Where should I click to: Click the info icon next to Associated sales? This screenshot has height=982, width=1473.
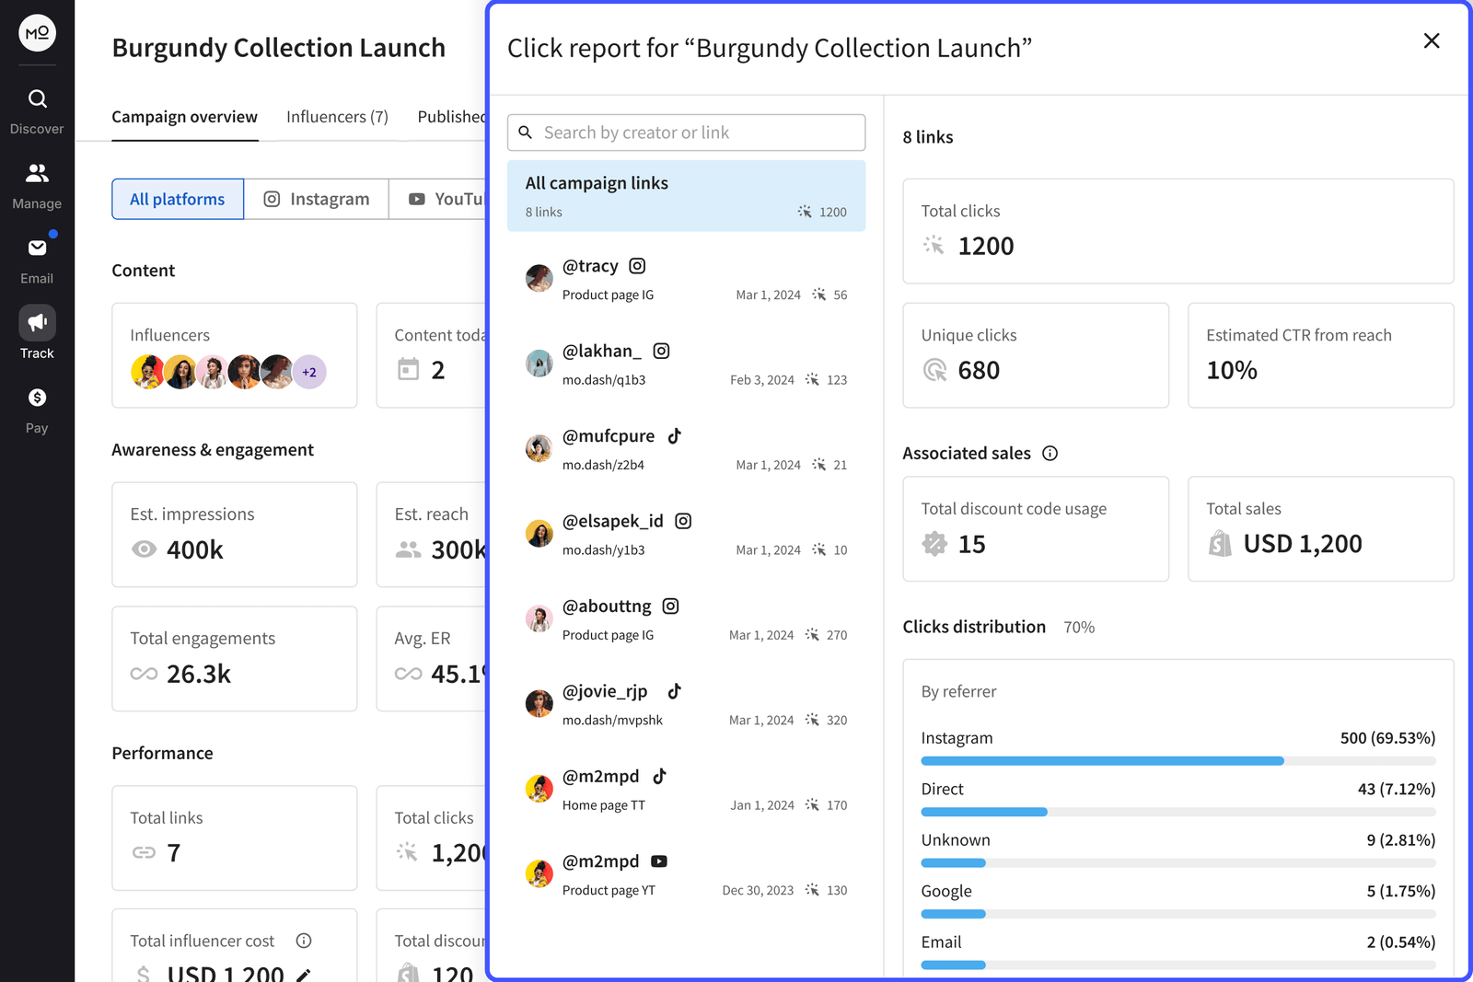pos(1050,453)
